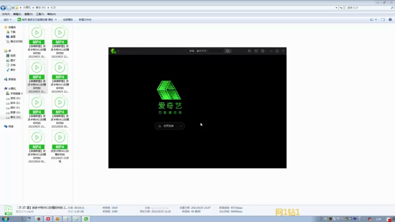Viewport: 395px width, 222px height.
Task: Select 下载 in the navigation pane
Action: pos(11,32)
